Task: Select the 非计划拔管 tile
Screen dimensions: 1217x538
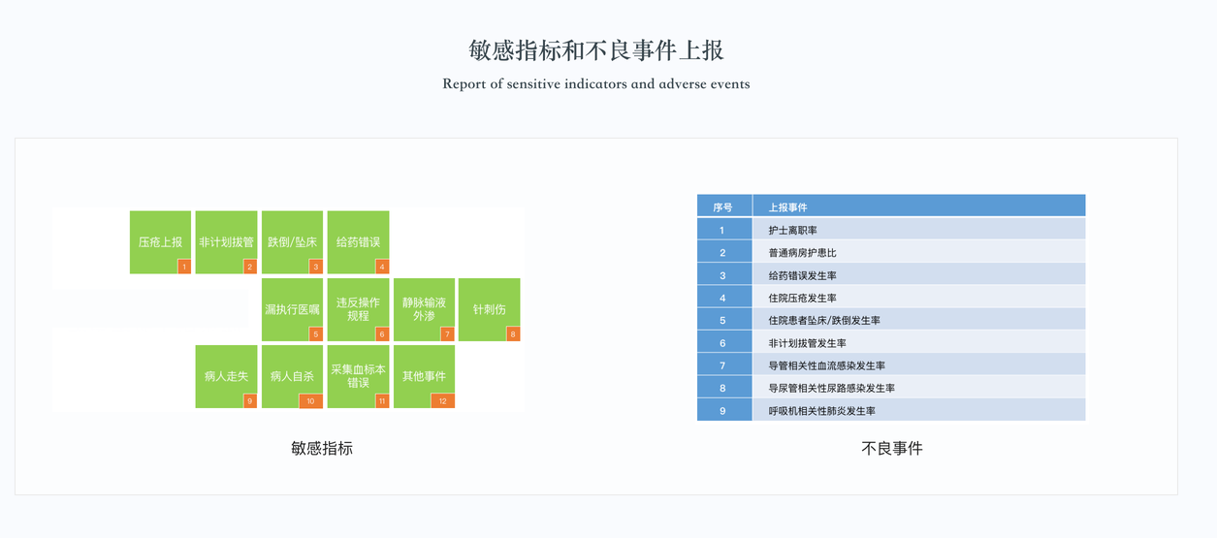Action: 226,242
